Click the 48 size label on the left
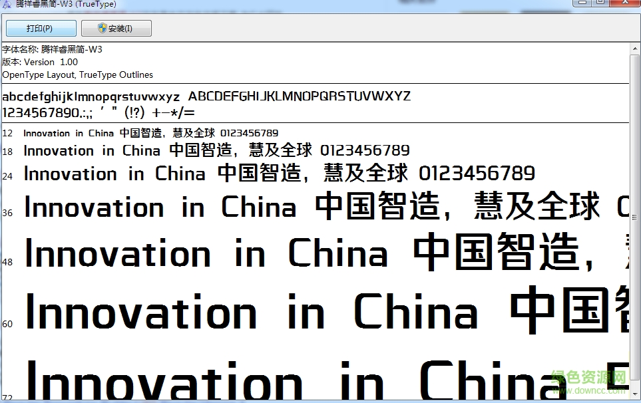The height and width of the screenshot is (403, 641). [7, 262]
